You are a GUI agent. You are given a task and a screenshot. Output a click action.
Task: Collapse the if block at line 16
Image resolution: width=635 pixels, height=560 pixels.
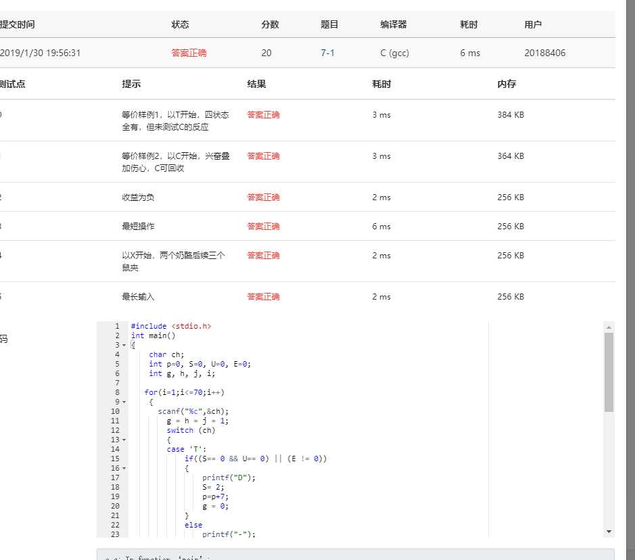click(x=124, y=467)
